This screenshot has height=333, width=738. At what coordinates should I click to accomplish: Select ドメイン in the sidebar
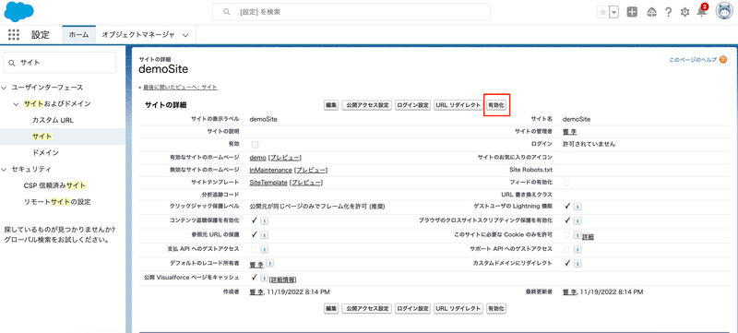[x=45, y=153]
